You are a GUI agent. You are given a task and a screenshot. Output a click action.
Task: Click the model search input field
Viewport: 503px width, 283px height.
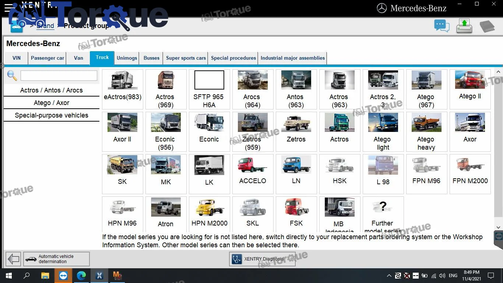59,76
